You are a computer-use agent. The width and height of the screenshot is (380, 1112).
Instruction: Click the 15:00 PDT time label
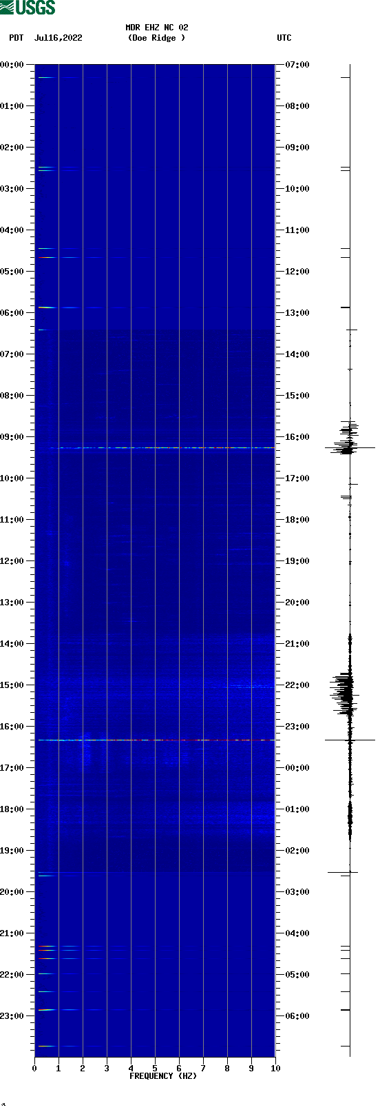click(x=12, y=685)
